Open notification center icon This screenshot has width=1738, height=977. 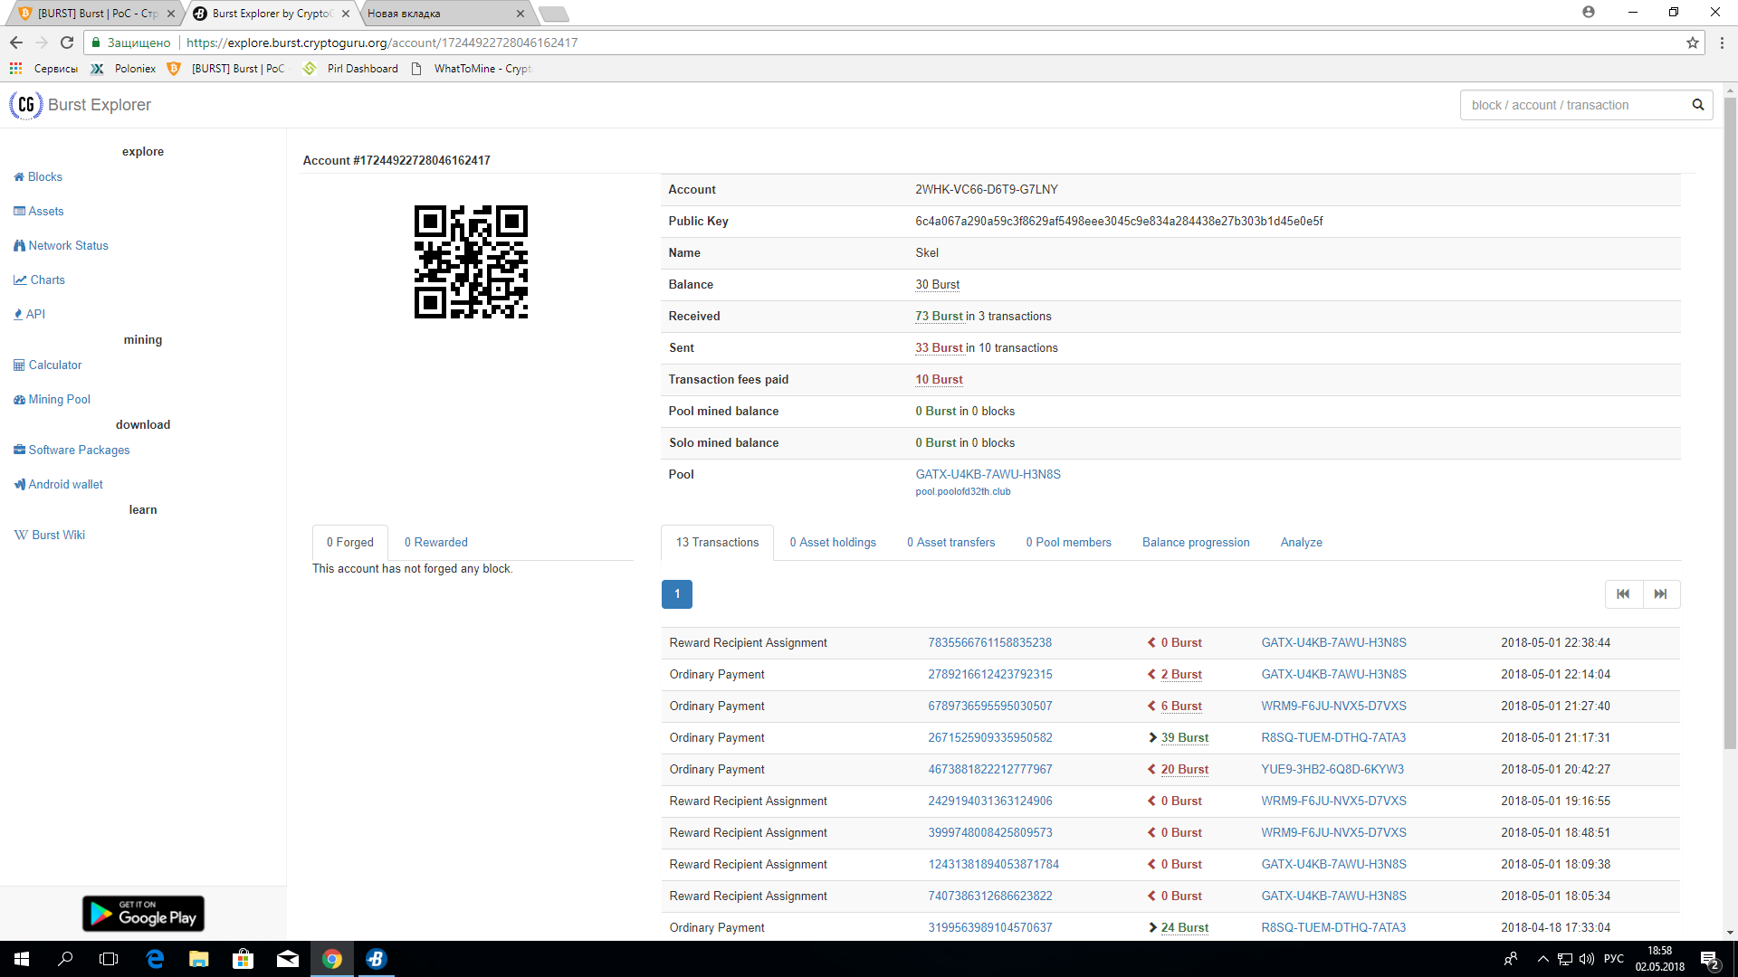(1709, 959)
